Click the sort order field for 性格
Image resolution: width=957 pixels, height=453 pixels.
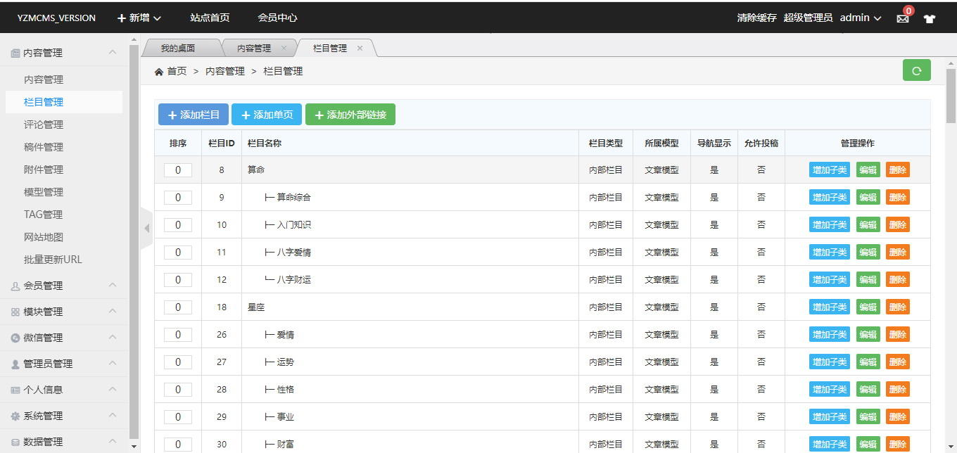tap(178, 389)
